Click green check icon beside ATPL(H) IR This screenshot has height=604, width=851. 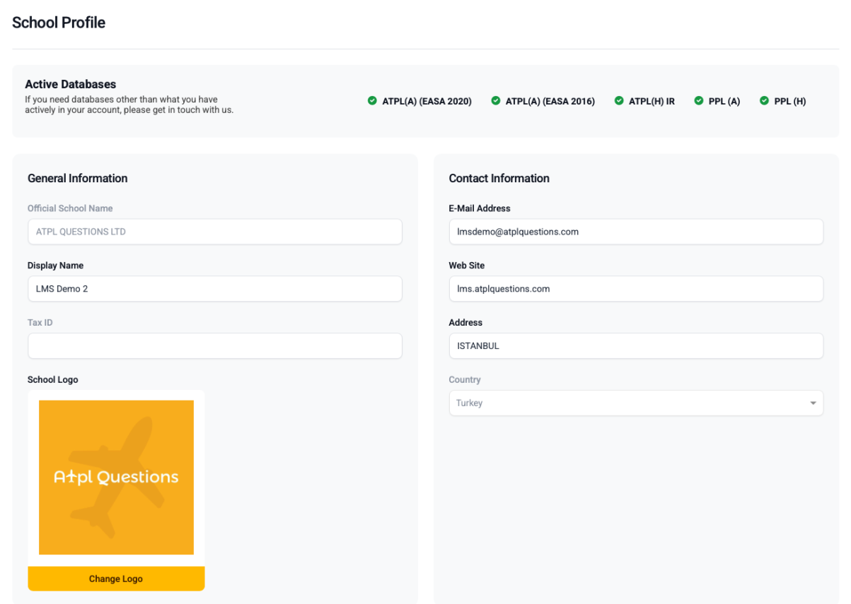point(619,101)
